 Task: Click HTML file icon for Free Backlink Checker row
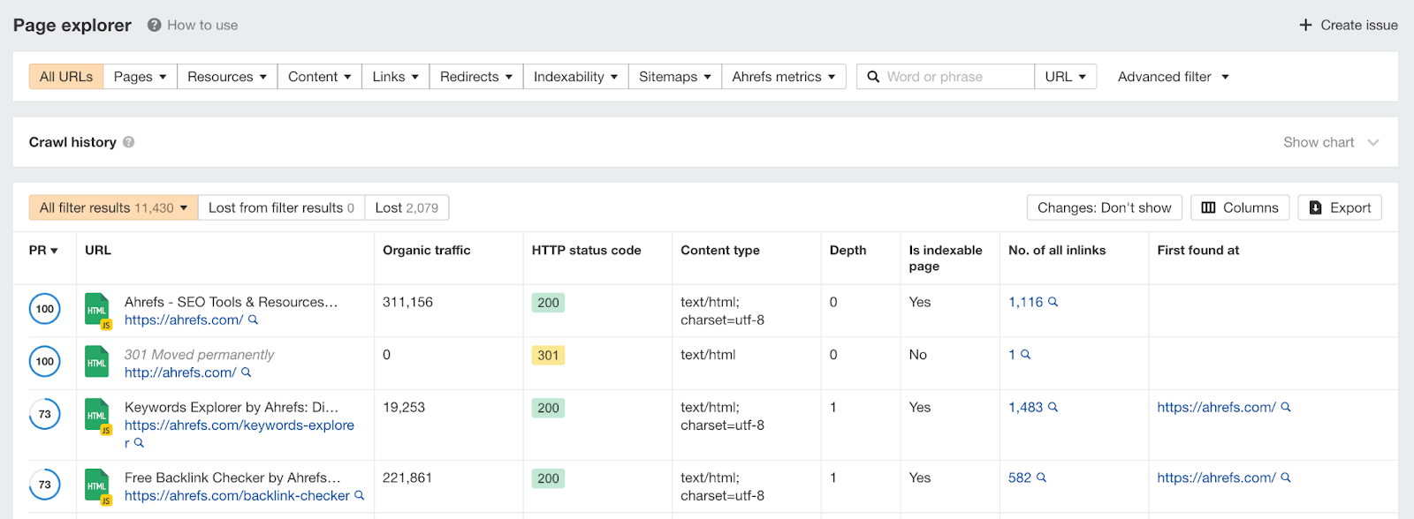pos(97,487)
